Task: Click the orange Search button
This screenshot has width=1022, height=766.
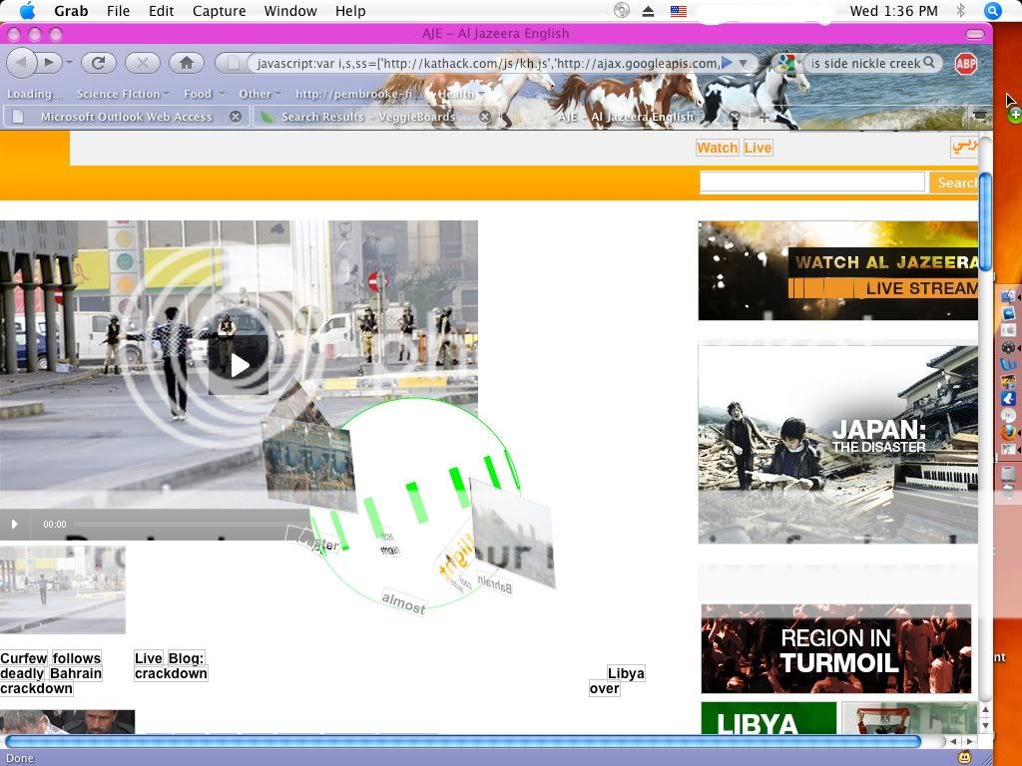Action: coord(955,183)
